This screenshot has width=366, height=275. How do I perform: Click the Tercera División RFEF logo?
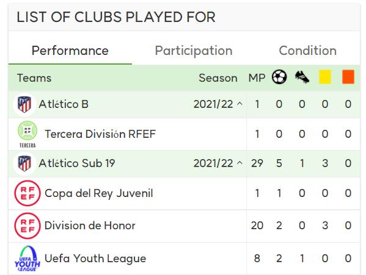click(27, 134)
